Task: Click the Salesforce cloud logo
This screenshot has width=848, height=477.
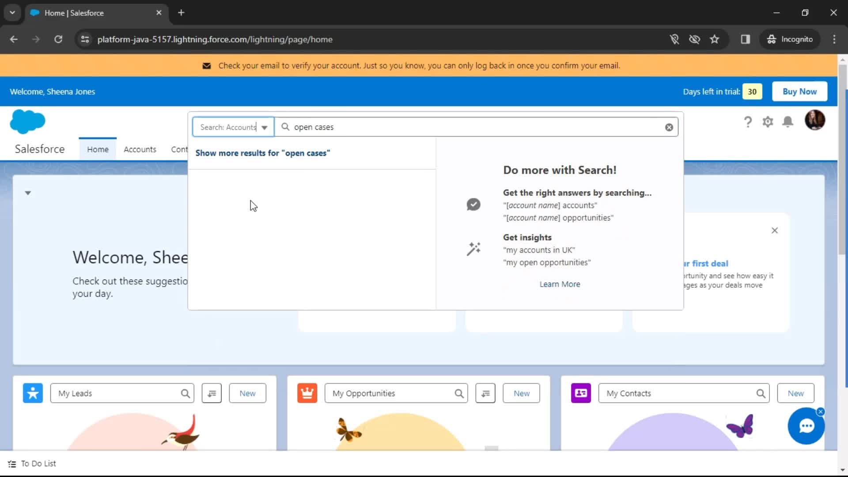Action: [27, 121]
